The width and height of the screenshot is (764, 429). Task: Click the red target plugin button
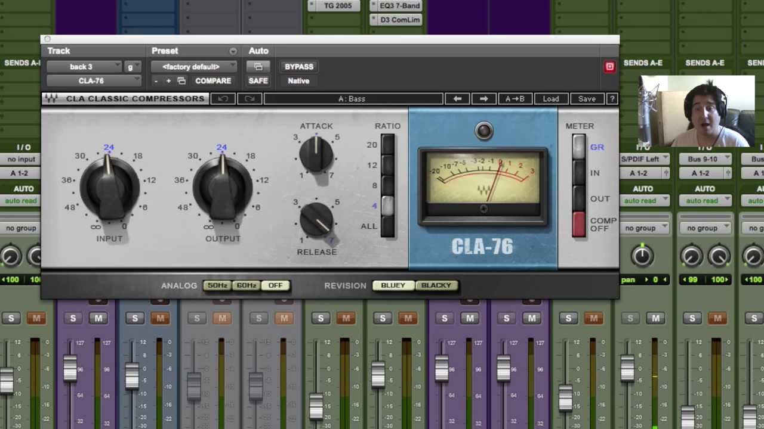click(x=609, y=67)
